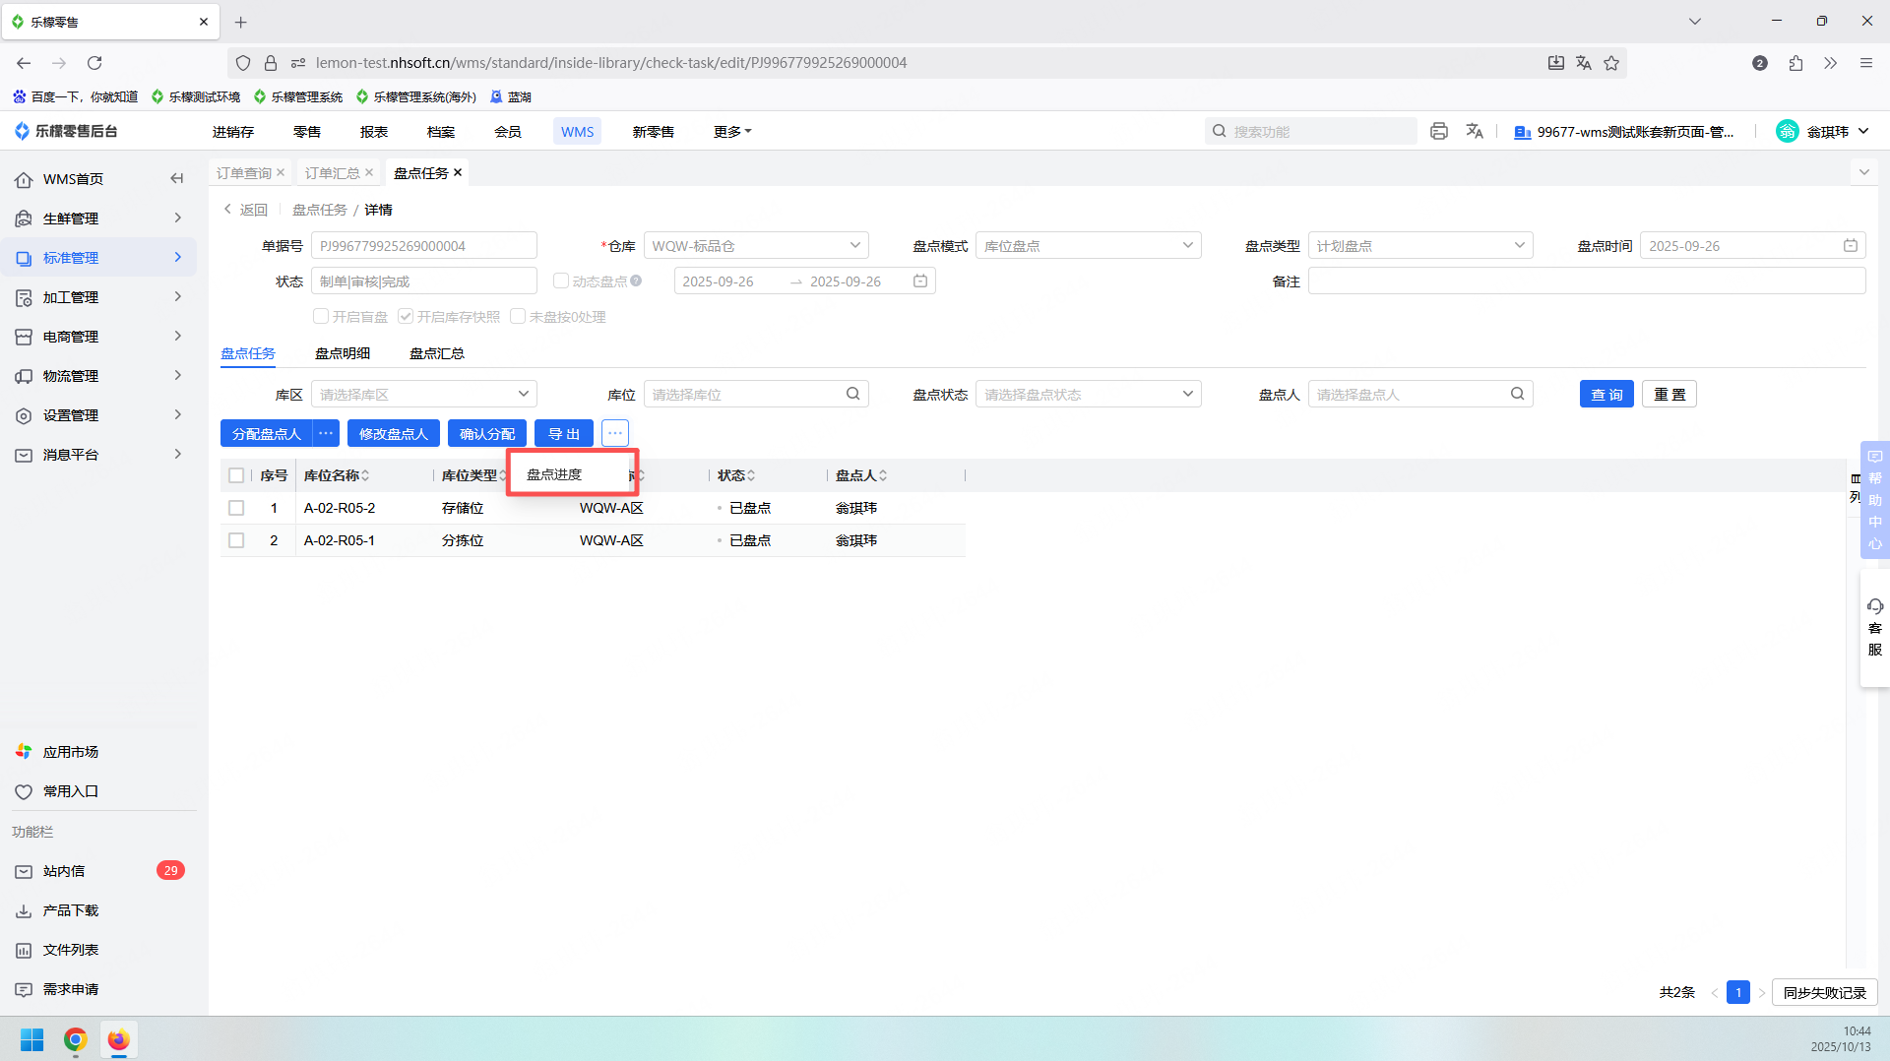Open the 新零售 top menu
Screen dimensions: 1890x1061
pos(654,132)
